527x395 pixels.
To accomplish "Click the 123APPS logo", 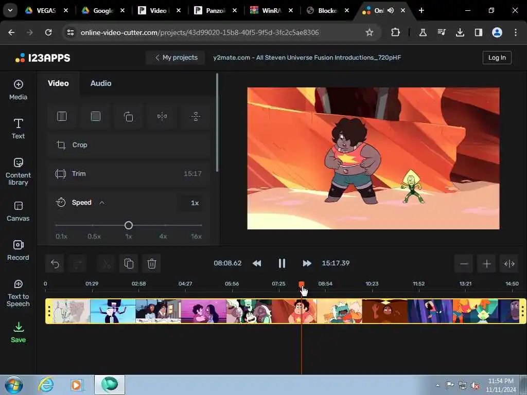I will click(43, 58).
